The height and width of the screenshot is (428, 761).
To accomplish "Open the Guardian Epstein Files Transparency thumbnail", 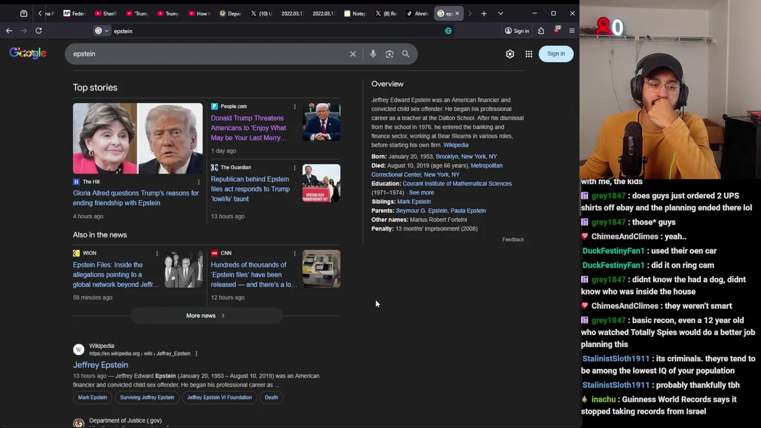I will 322,183.
